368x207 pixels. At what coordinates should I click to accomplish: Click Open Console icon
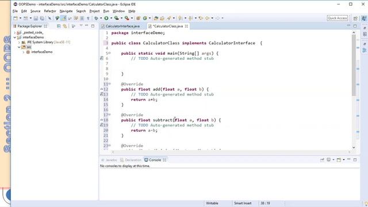coord(339,160)
